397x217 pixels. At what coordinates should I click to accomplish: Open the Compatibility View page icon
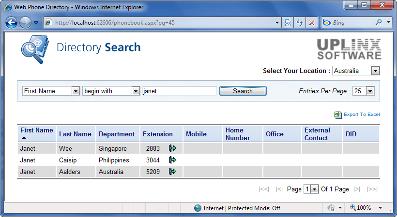(x=288, y=23)
